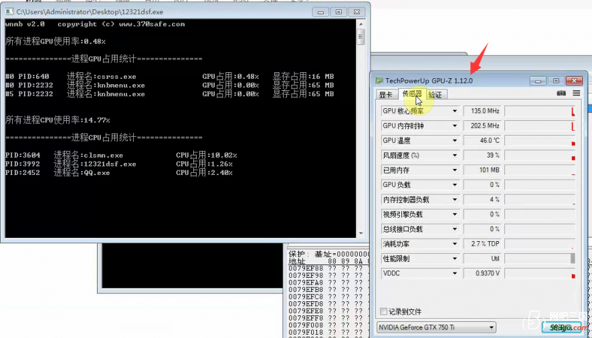Click GPU-Z app icon in title bar
Image resolution: width=592 pixels, height=338 pixels.
pyautogui.click(x=379, y=81)
